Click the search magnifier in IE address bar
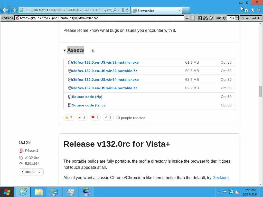This screenshot has width=263, height=197. coord(115,10)
